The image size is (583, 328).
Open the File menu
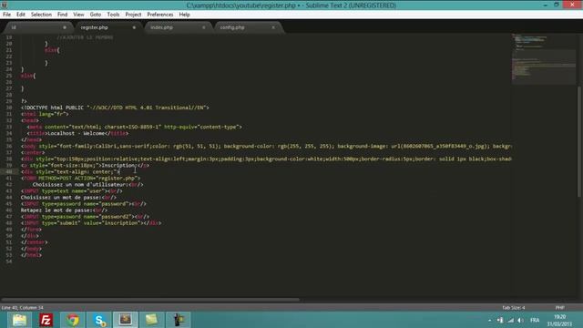(6, 15)
